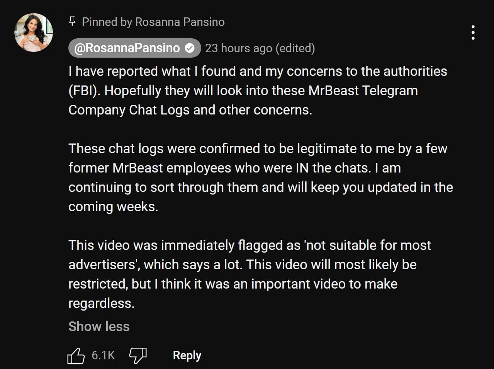Image resolution: width=494 pixels, height=369 pixels.
Task: Click the '23 hours ago (edited)' timestamp
Action: (260, 48)
